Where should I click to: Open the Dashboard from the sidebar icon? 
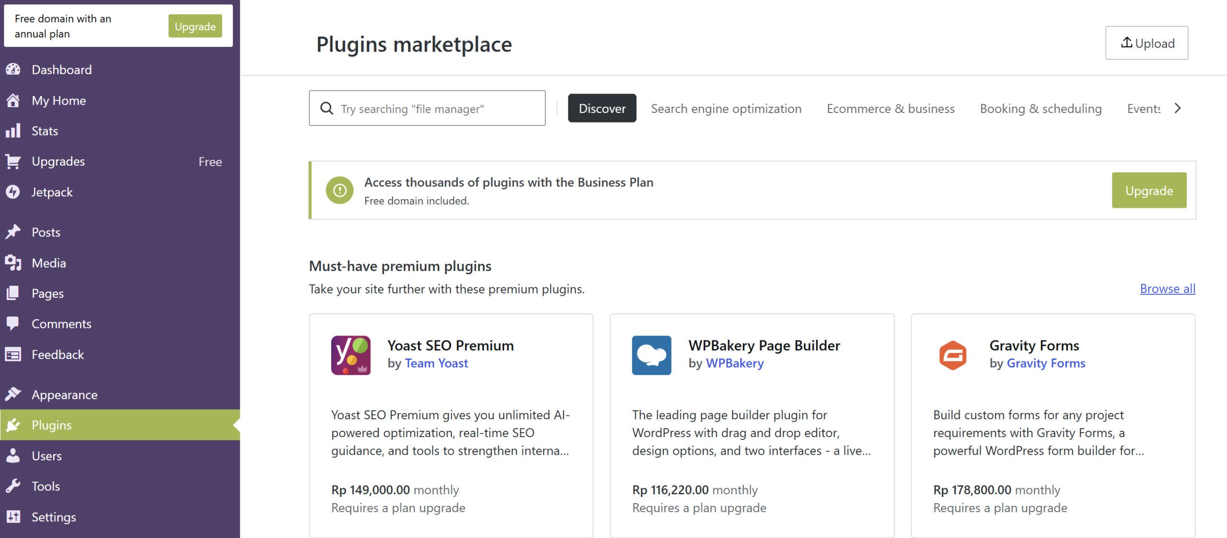pyautogui.click(x=13, y=69)
